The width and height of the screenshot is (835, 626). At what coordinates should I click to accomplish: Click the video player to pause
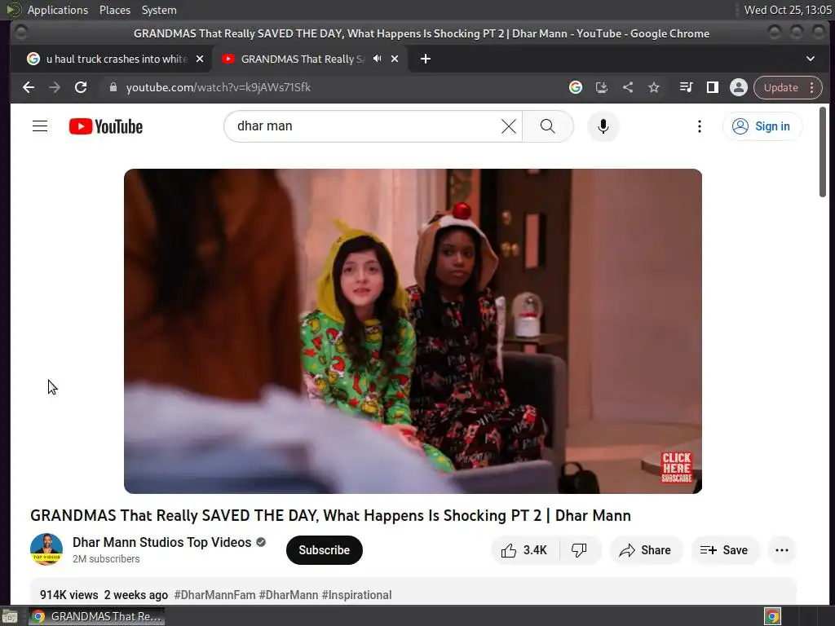413,331
